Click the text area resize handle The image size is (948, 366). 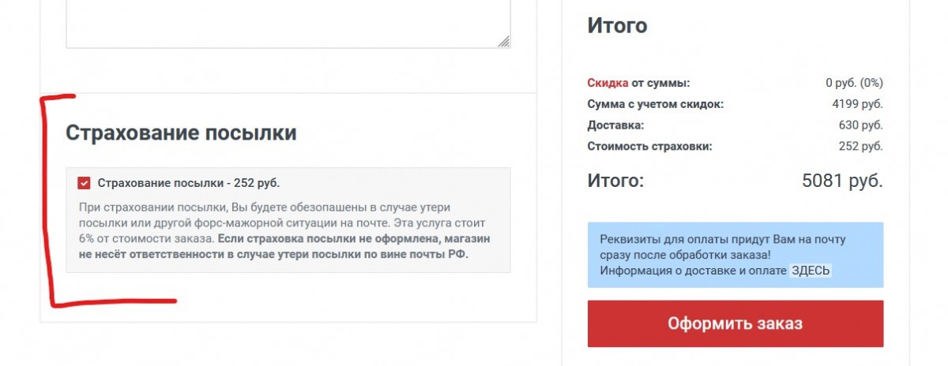tap(504, 42)
